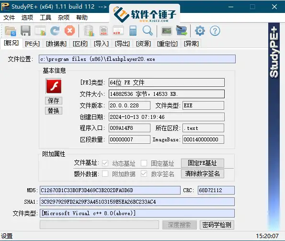Screen dimensions: 285x241
Task: Click the 清除数字签名 button
Action: point(203,174)
